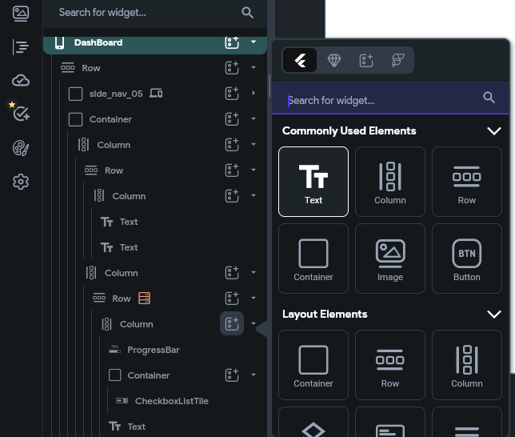Add widget to side_nav_05
The image size is (515, 437).
[x=232, y=94]
